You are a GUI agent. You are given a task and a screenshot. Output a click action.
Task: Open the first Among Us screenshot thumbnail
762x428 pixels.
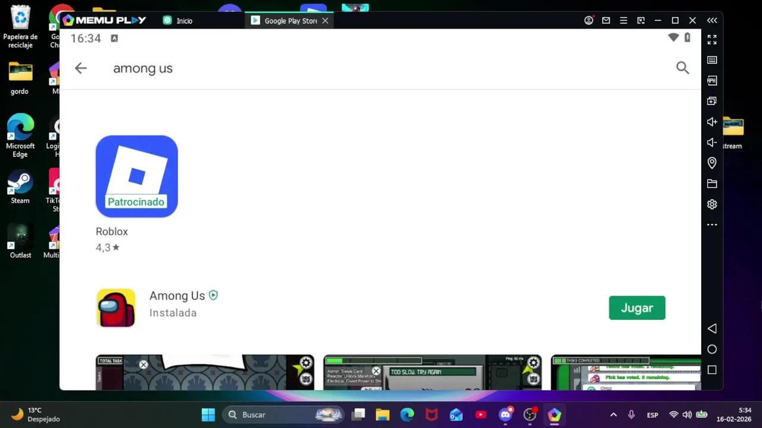(x=205, y=373)
